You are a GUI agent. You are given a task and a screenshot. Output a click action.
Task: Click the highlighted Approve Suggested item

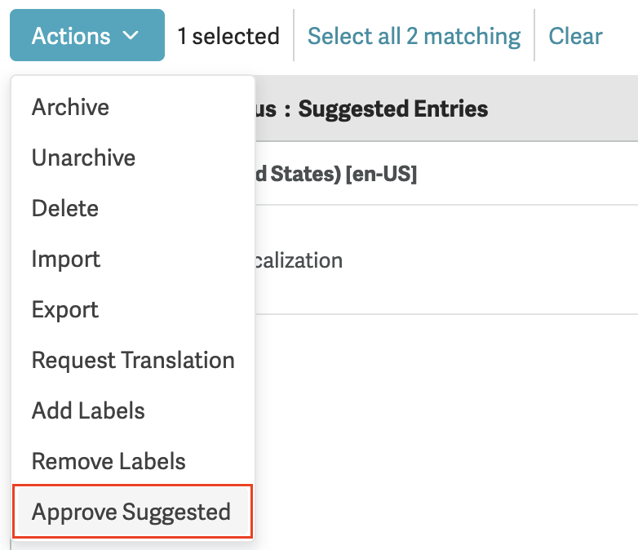pyautogui.click(x=131, y=512)
